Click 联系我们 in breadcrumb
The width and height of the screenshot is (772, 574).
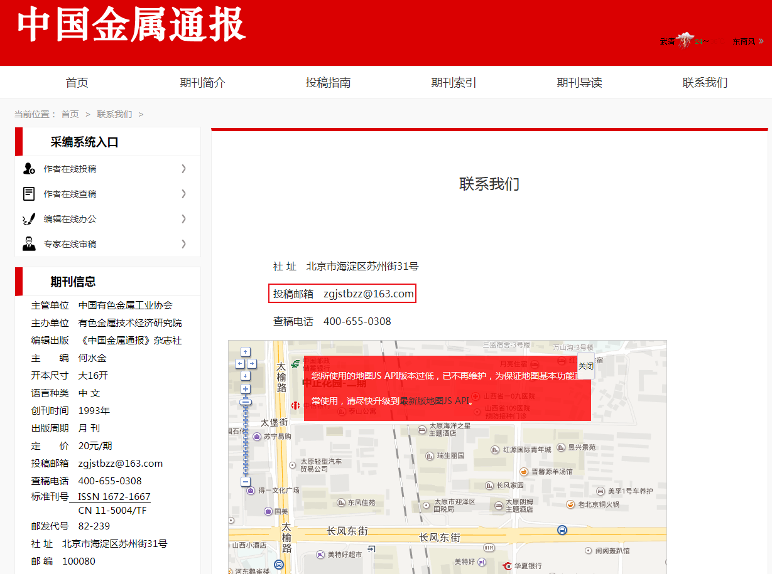pyautogui.click(x=114, y=114)
